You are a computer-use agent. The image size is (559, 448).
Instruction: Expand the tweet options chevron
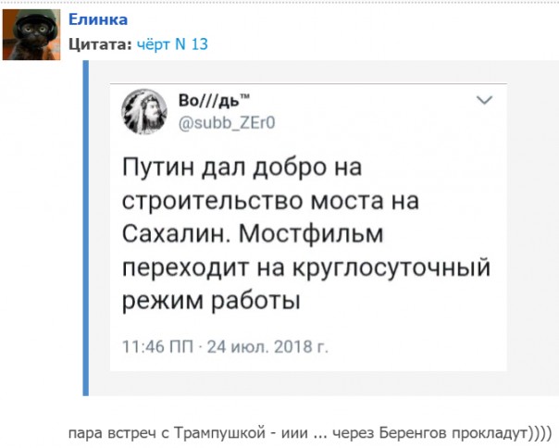pyautogui.click(x=483, y=98)
